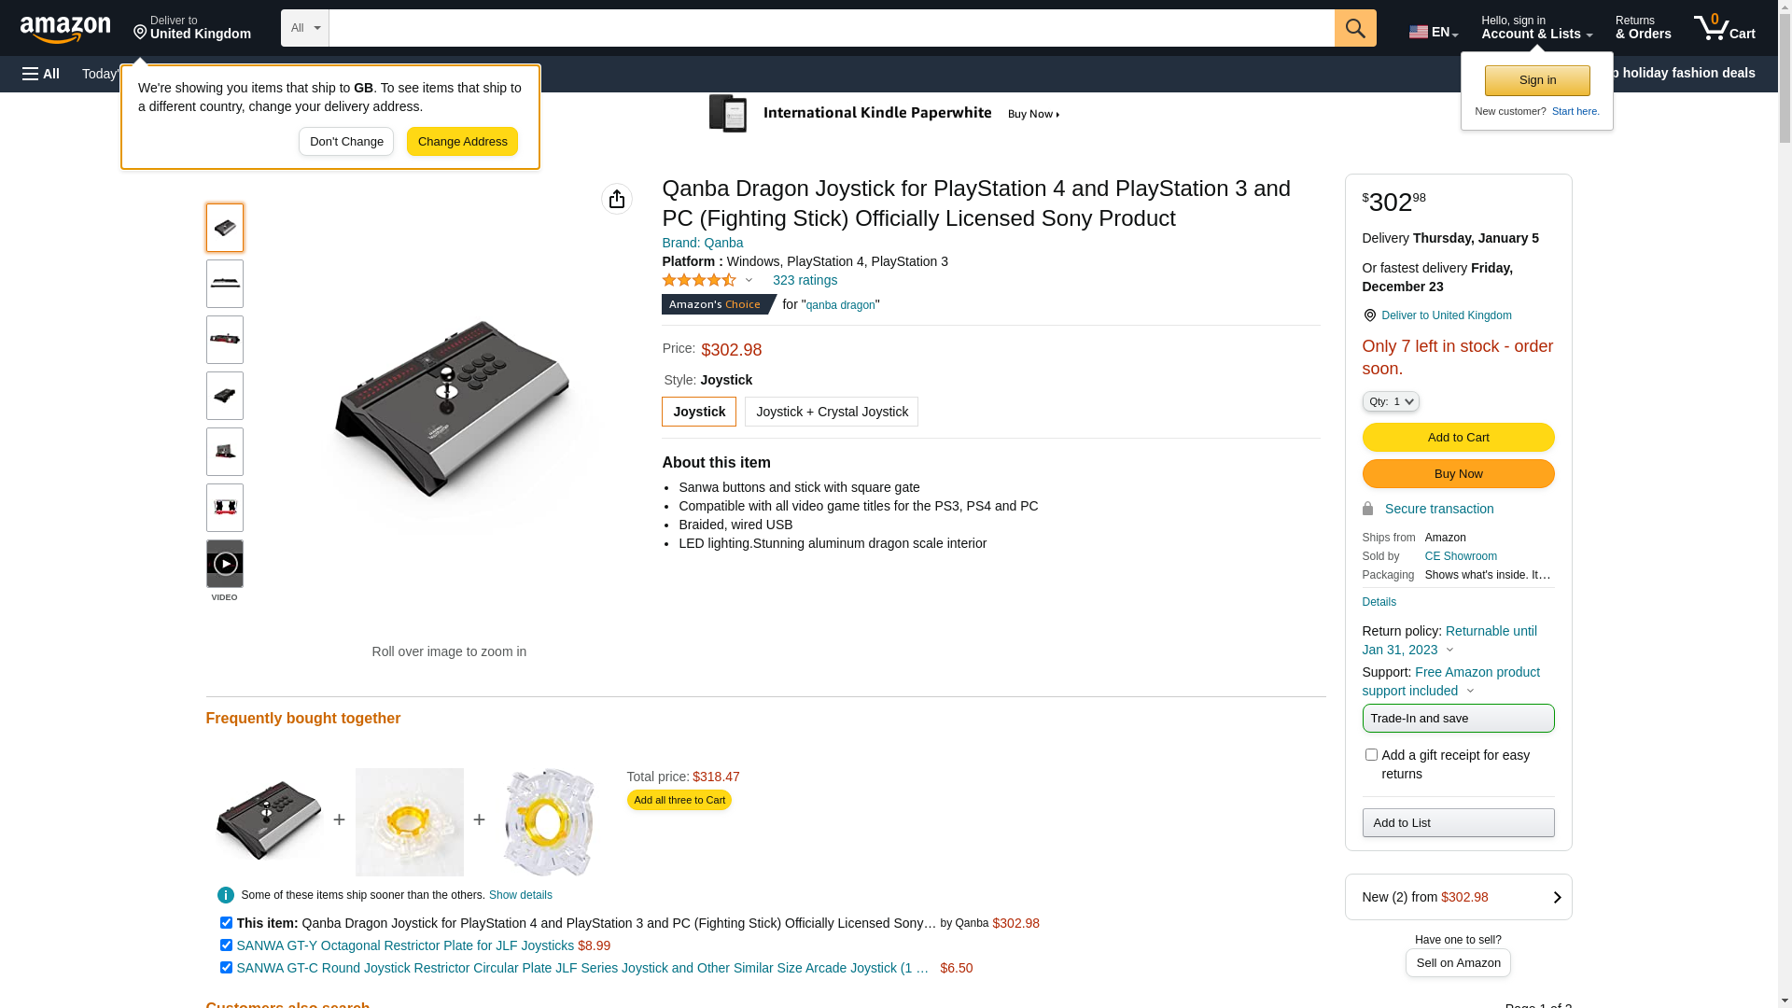Select the second product image thumbnail
This screenshot has height=1008, width=1792.
225,284
